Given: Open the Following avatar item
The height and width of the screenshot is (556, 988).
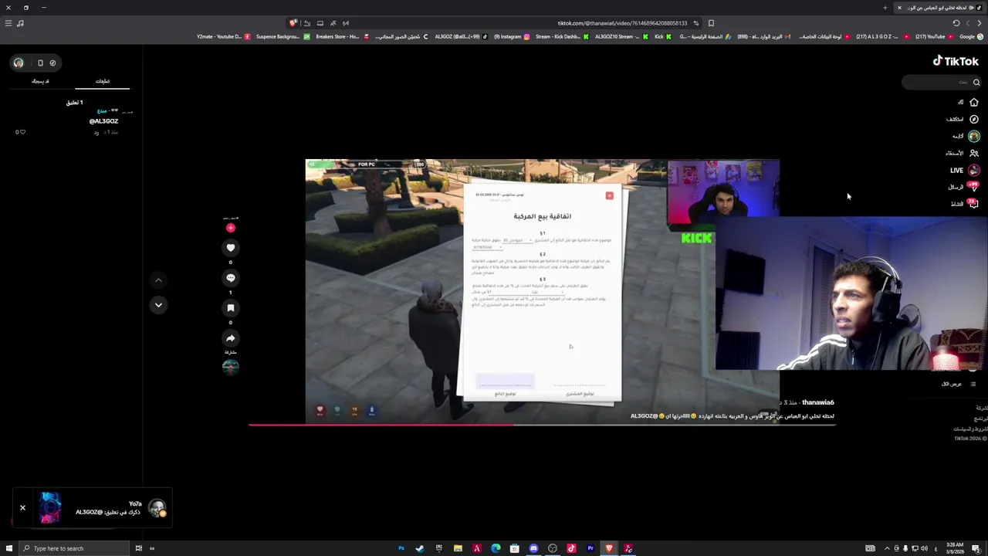Looking at the screenshot, I should tap(974, 136).
